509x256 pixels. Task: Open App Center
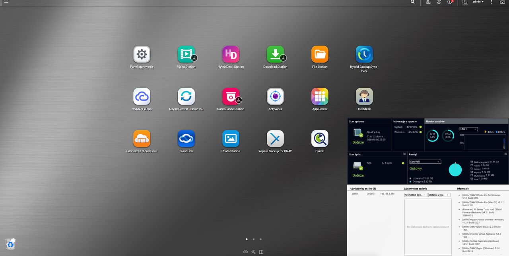coord(320,96)
